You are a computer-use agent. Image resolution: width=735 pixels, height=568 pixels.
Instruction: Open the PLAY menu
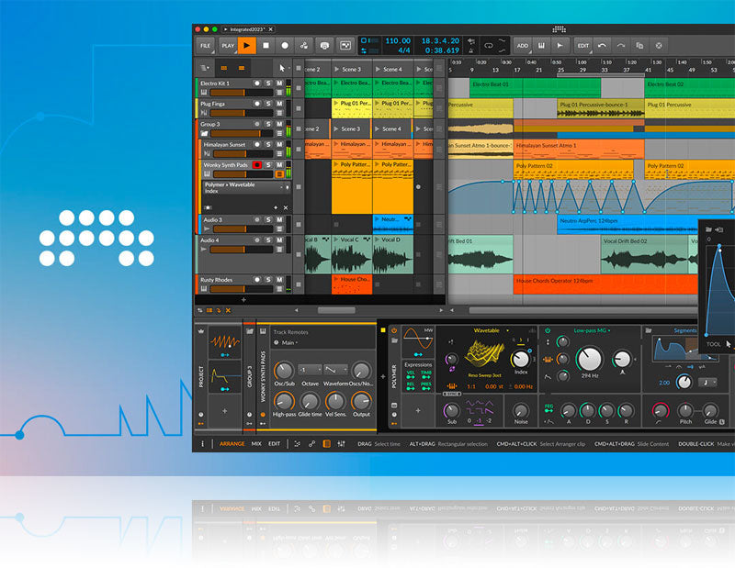[228, 45]
